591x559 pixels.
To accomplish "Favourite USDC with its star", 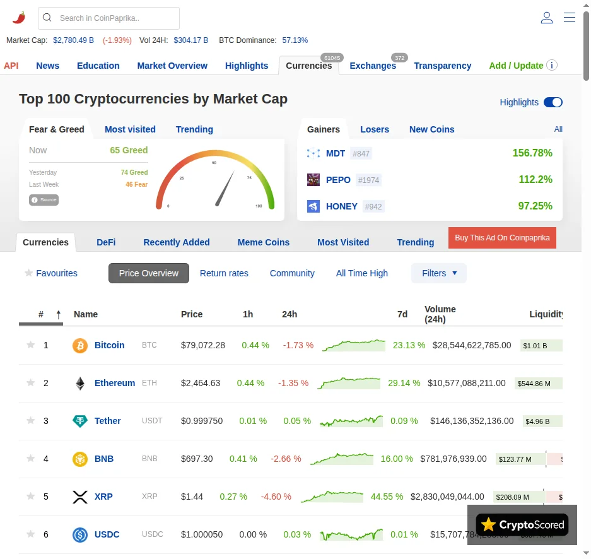I will tap(30, 534).
